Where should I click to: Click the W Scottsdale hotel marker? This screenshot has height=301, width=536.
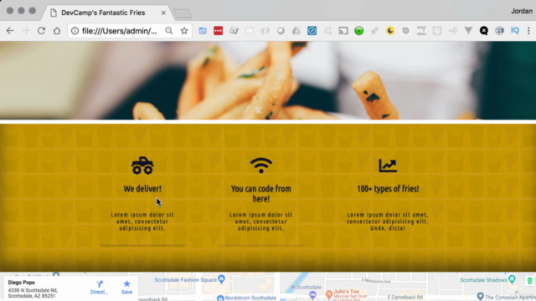312,294
